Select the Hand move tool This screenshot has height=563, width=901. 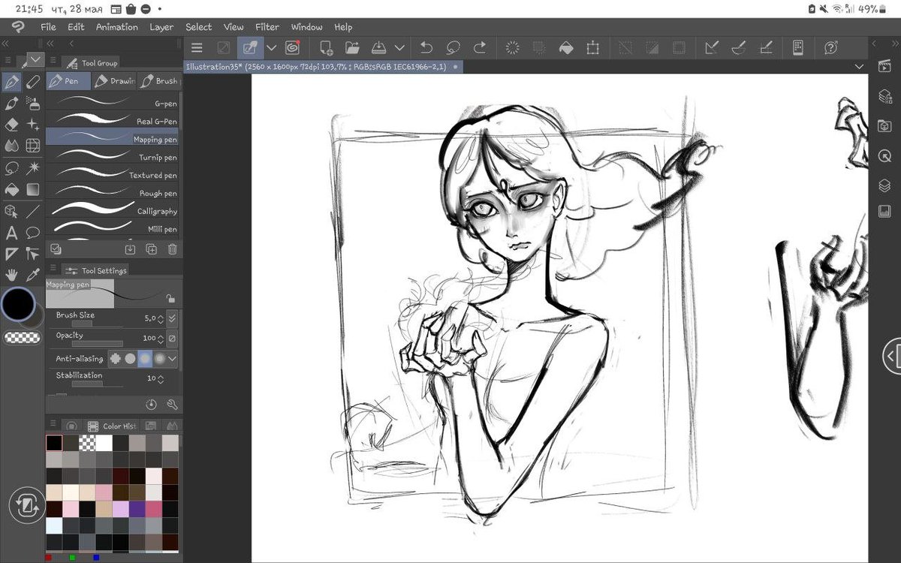pyautogui.click(x=11, y=275)
